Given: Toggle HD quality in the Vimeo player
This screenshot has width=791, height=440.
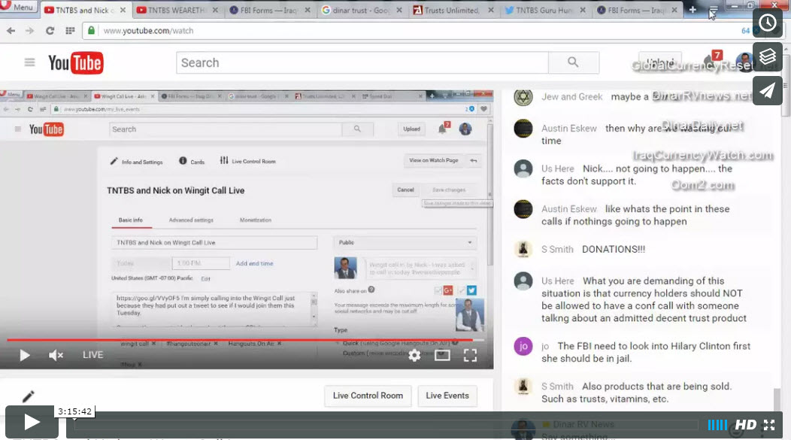Looking at the screenshot, I should tap(746, 425).
